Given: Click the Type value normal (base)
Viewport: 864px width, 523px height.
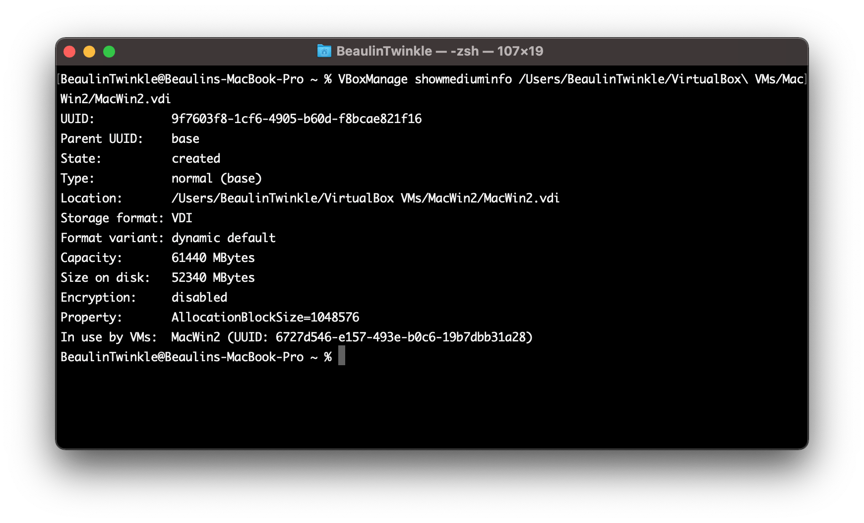Looking at the screenshot, I should click(216, 178).
